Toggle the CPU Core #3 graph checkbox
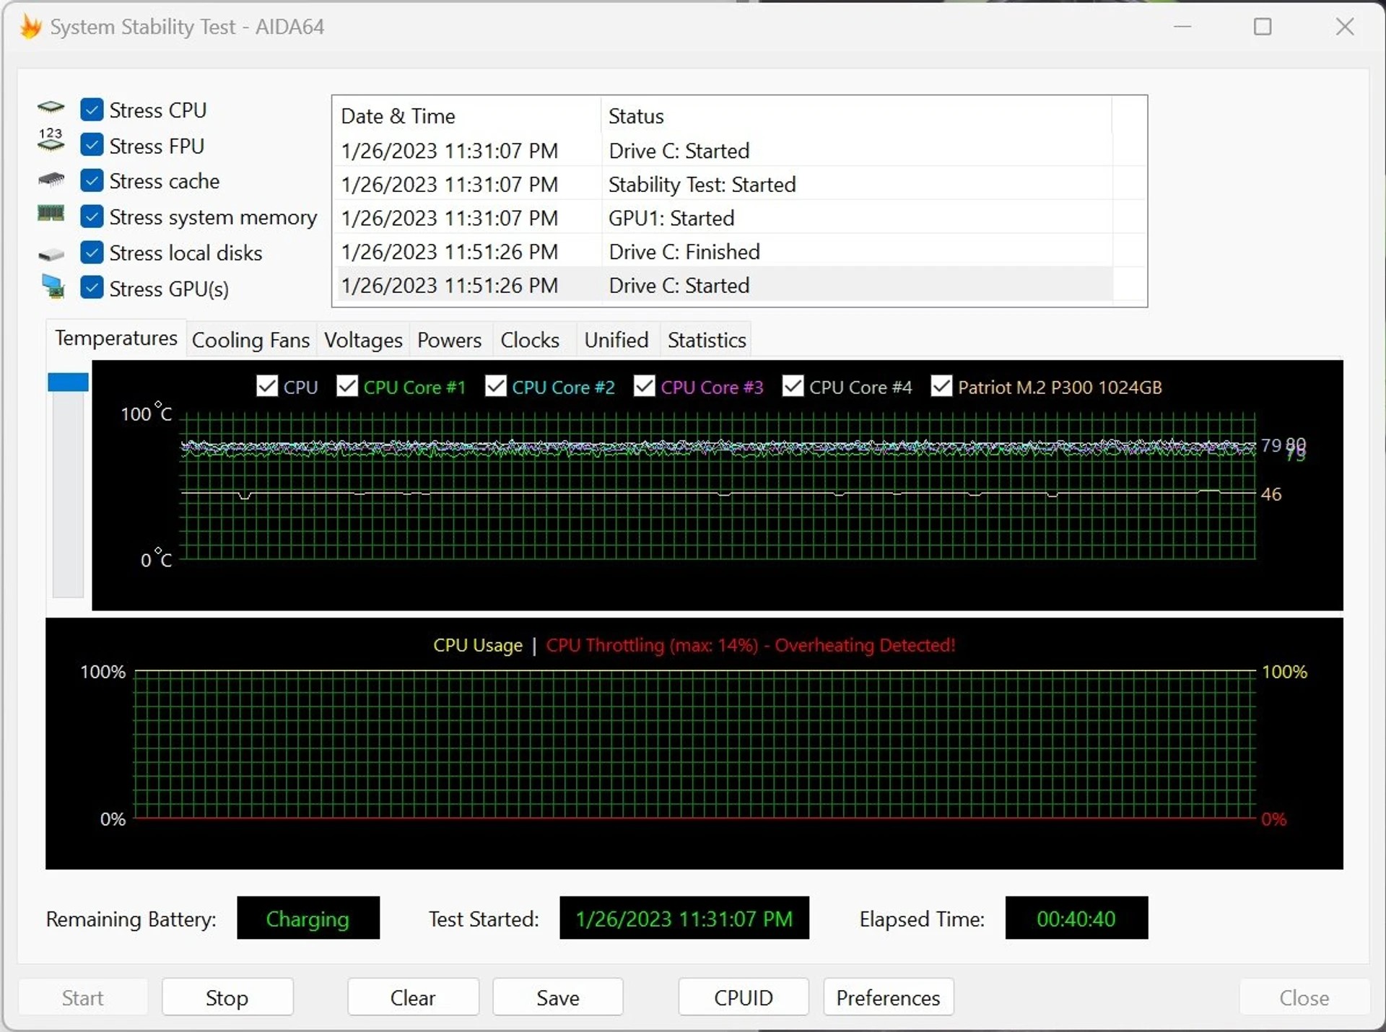 point(644,387)
